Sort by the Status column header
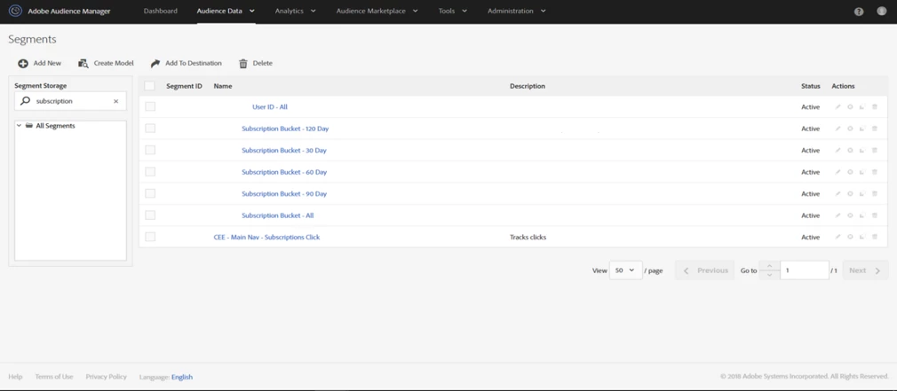 811,86
